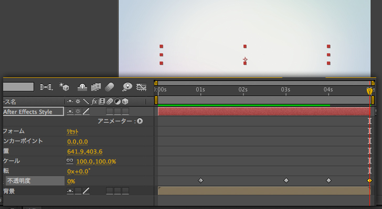Image resolution: width=382 pixels, height=209 pixels.
Task: Select the opacity keyframe at 04s
Action: [328, 180]
